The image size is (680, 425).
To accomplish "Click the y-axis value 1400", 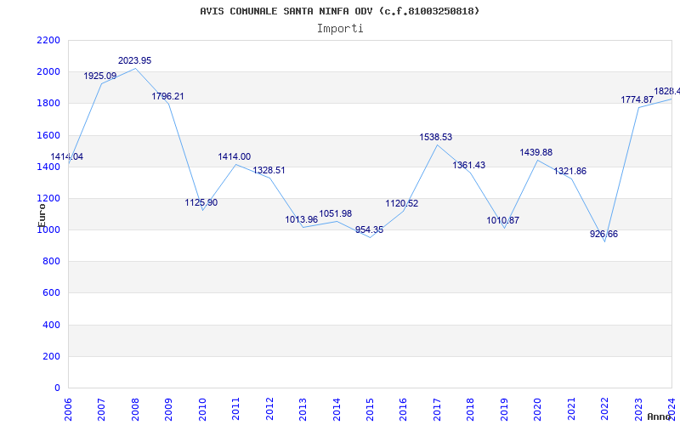I will pos(48,167).
